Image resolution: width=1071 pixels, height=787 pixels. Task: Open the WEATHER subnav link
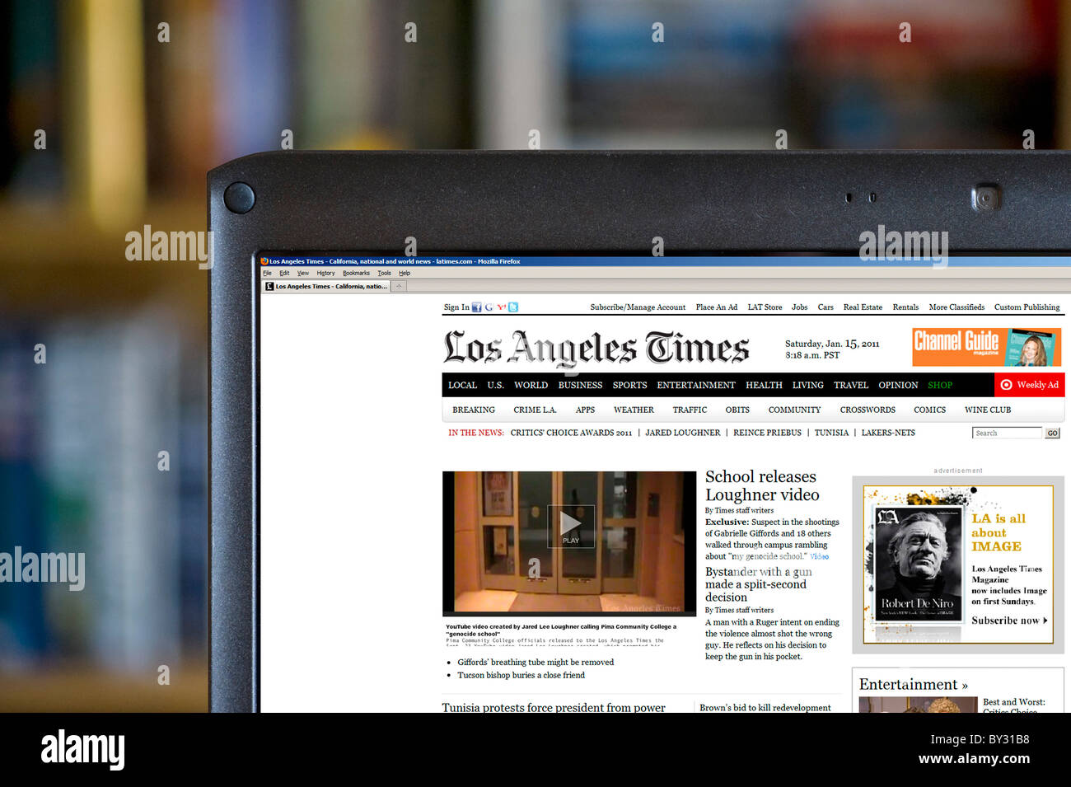tap(634, 410)
